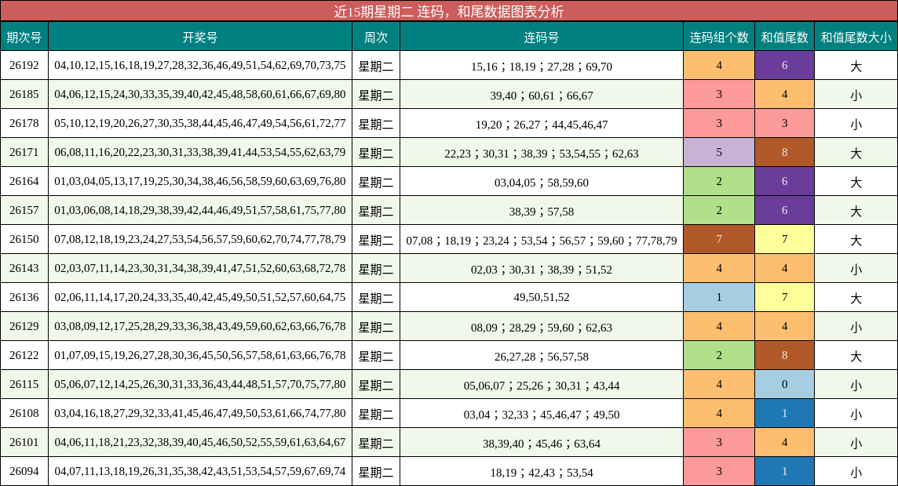Click brown 连码组个数 cell 7 in row 26150

click(x=719, y=240)
